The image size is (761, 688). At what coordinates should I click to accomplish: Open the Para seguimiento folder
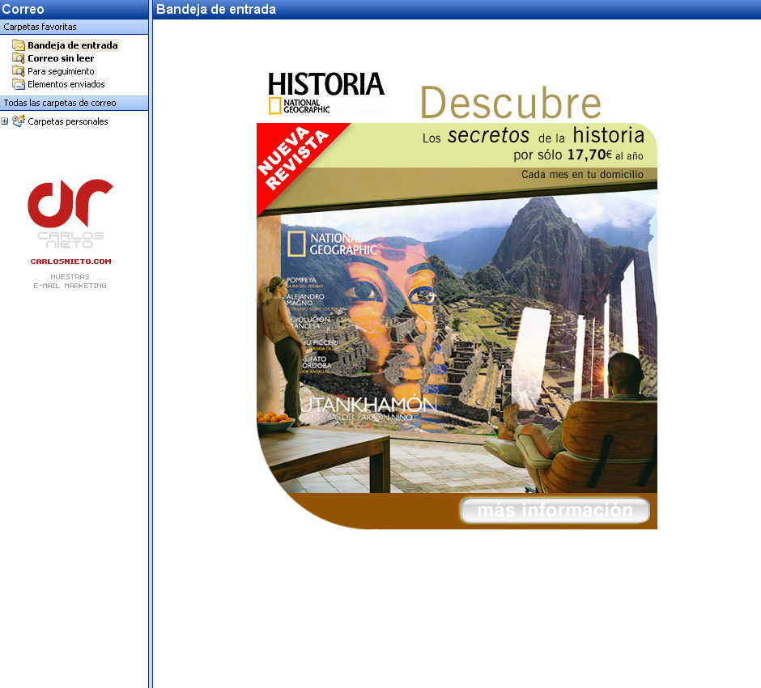click(61, 71)
